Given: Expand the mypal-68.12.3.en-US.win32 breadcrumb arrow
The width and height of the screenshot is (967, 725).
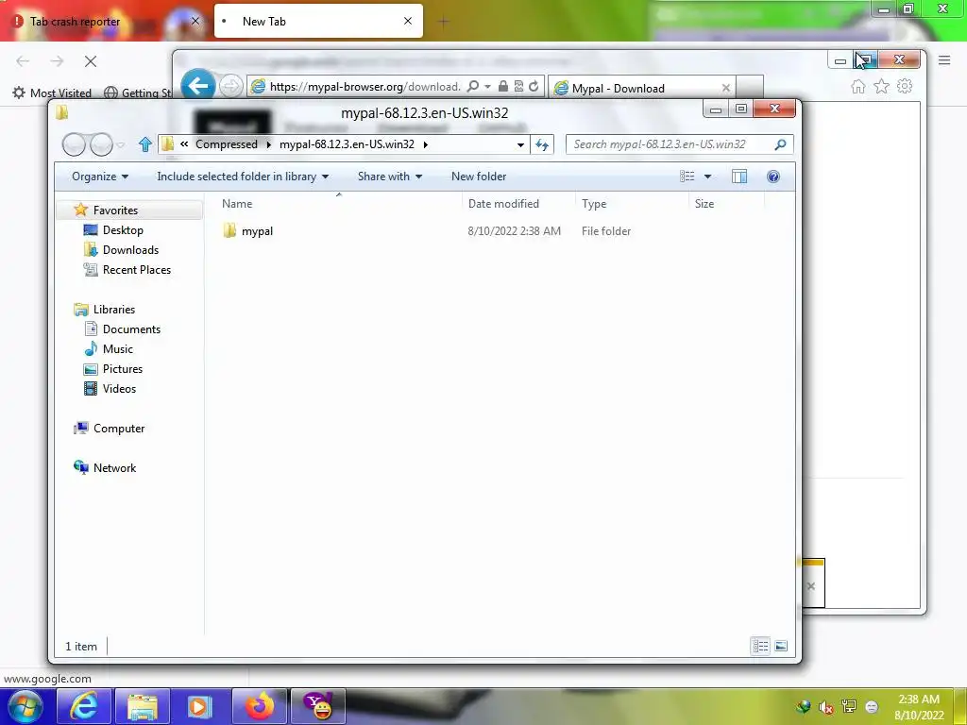Looking at the screenshot, I should [426, 144].
